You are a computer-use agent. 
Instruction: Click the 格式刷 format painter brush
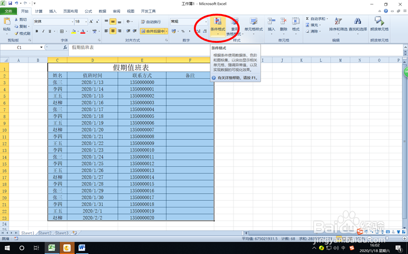(23, 33)
